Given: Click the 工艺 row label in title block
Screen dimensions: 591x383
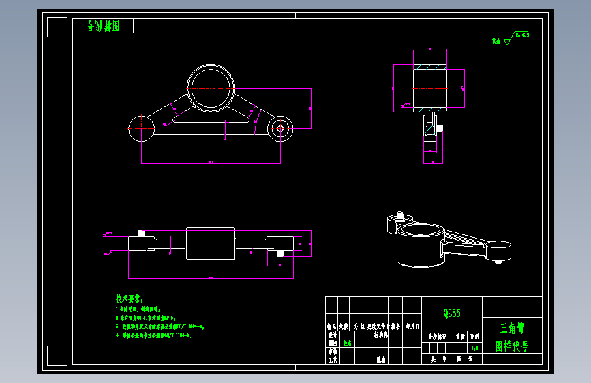Looking at the screenshot, I should click(333, 361).
